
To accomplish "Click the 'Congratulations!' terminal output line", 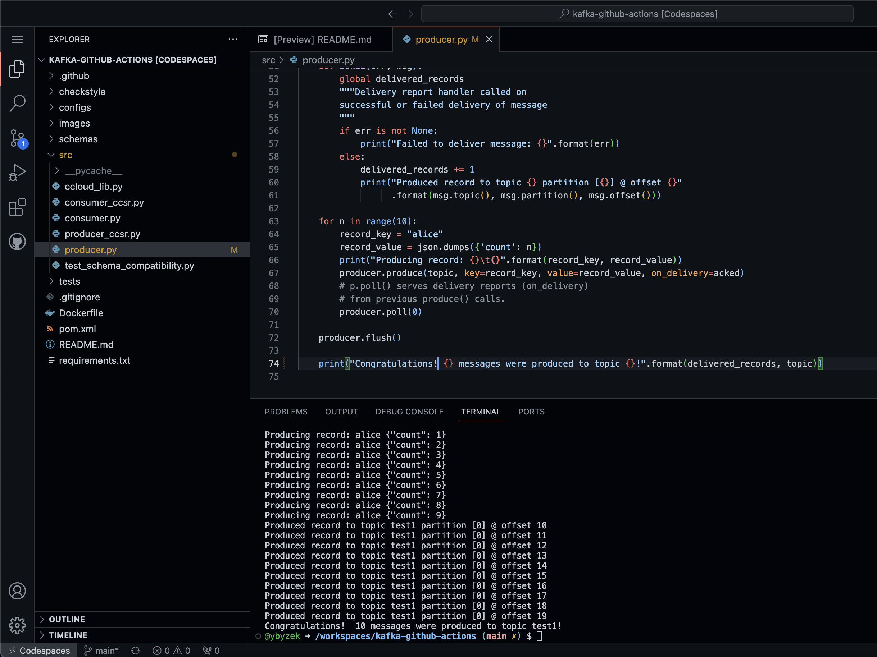I will point(413,626).
